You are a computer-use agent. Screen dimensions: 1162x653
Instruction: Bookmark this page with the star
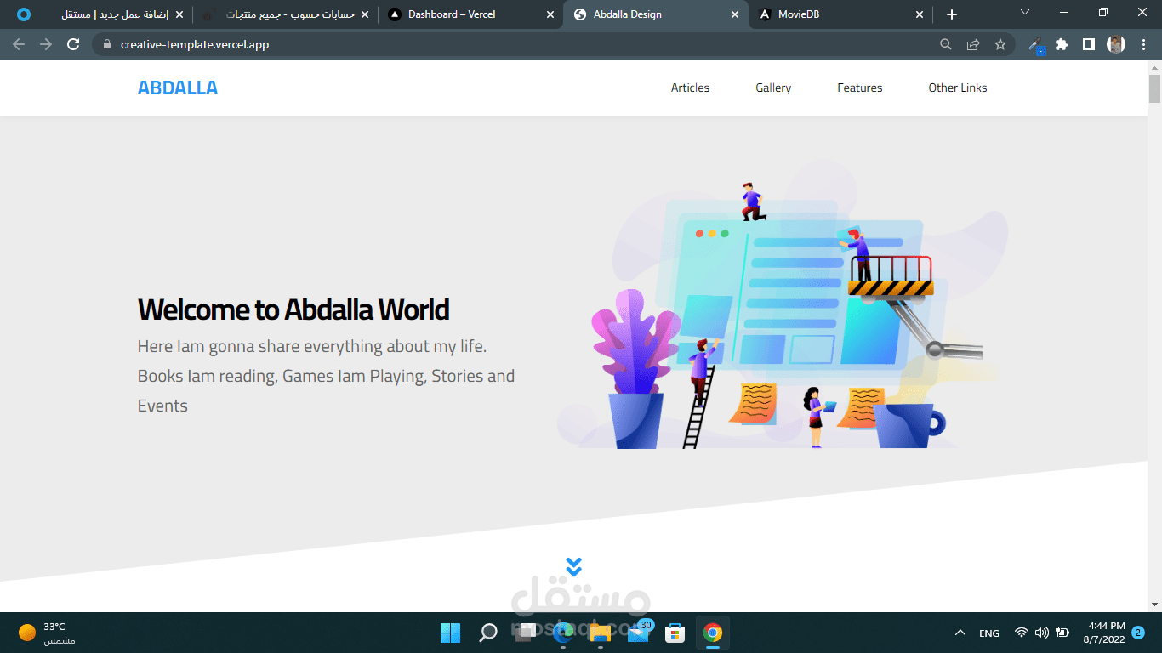[1000, 44]
